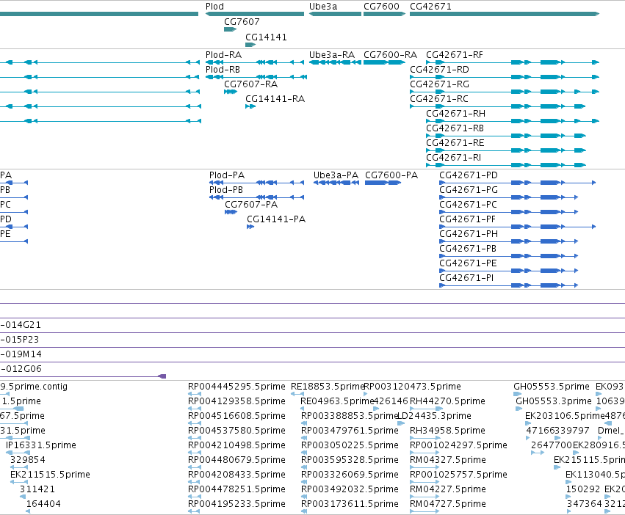Select EST EK211515.5prime

tap(19, 482)
